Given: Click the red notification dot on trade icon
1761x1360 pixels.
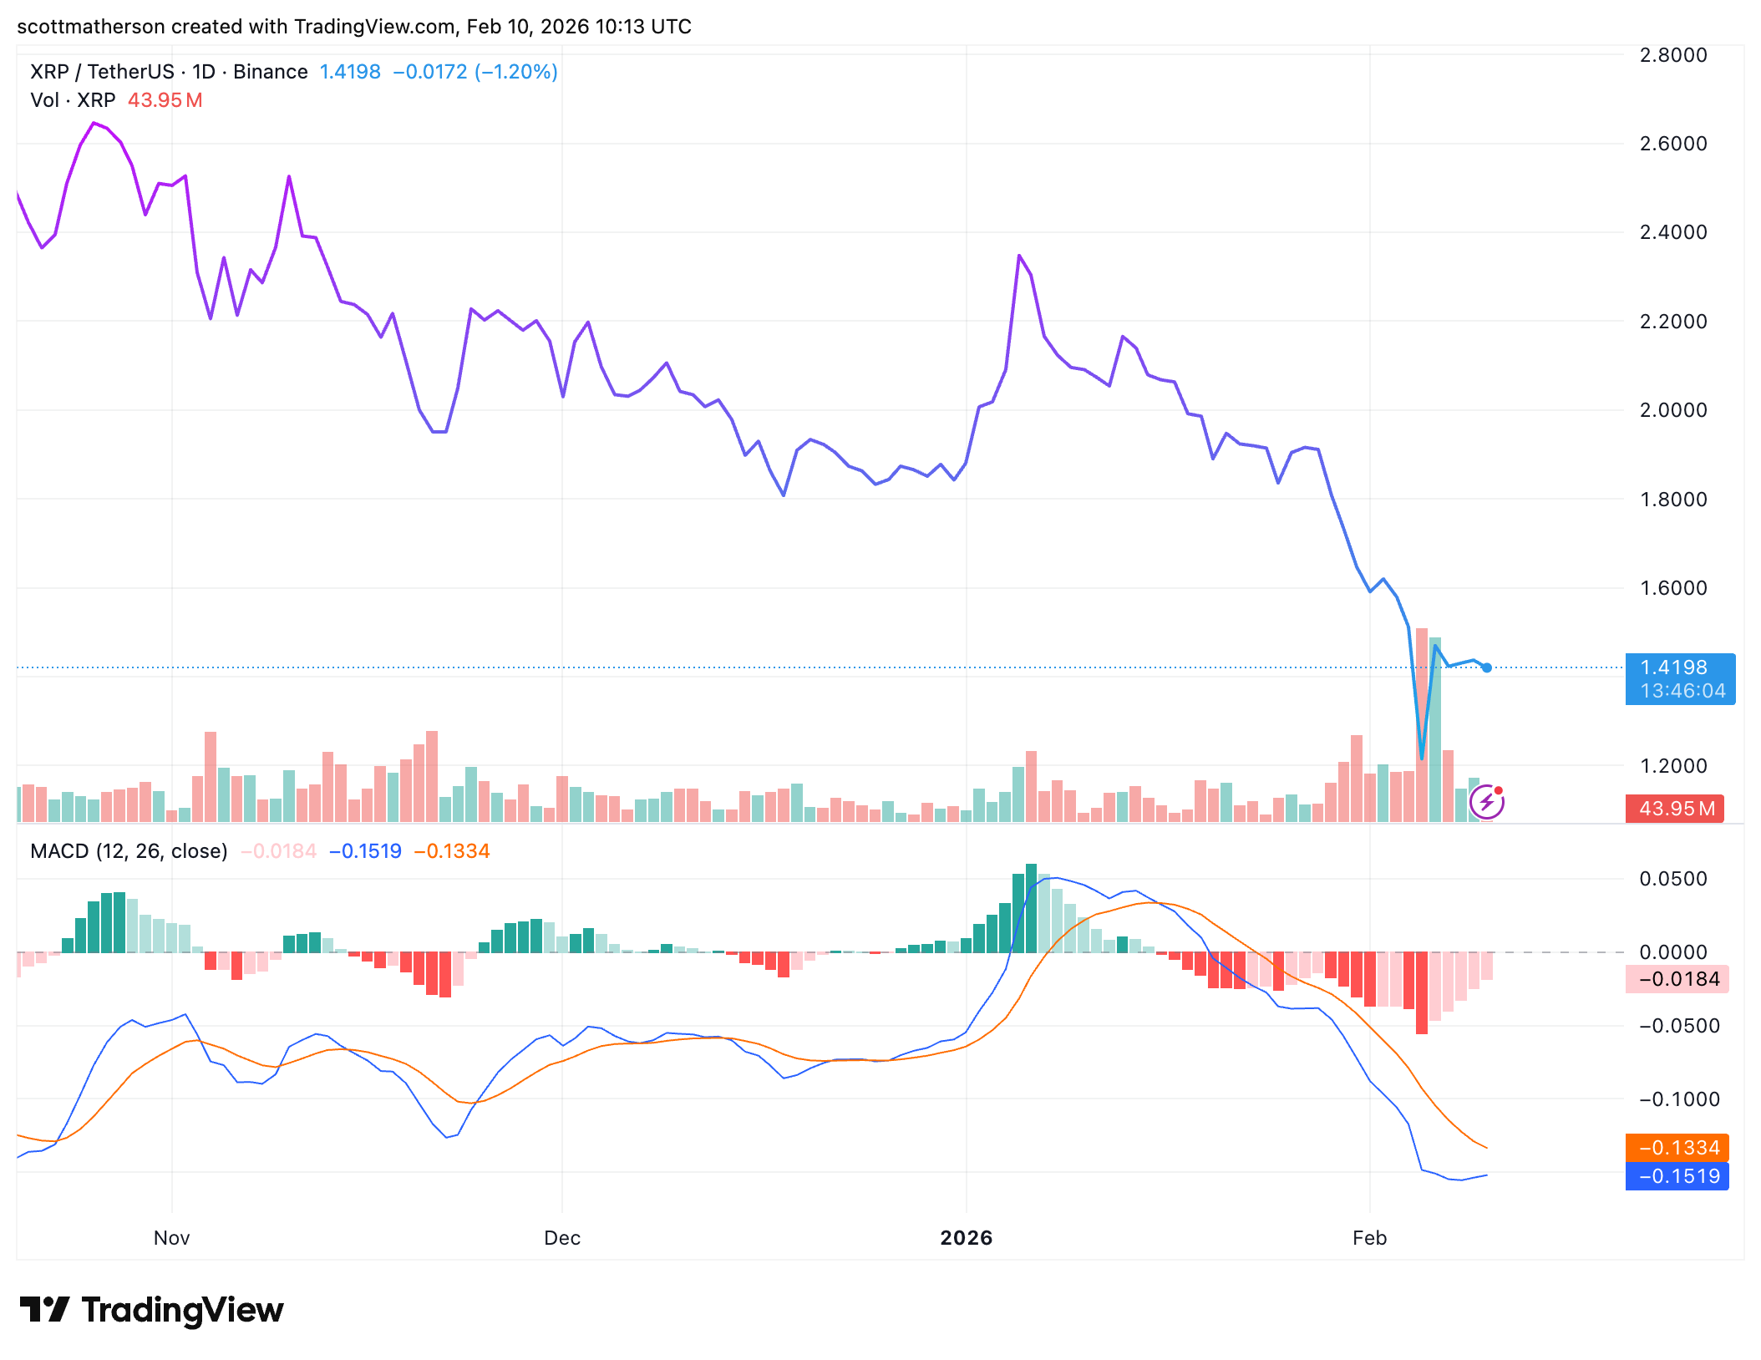Looking at the screenshot, I should coord(1500,790).
